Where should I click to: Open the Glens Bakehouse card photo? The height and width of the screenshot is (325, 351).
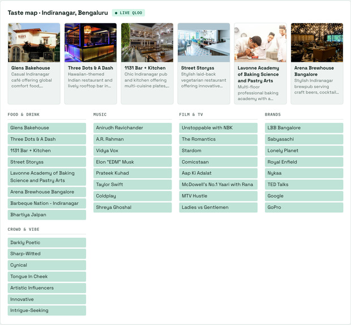(x=34, y=43)
